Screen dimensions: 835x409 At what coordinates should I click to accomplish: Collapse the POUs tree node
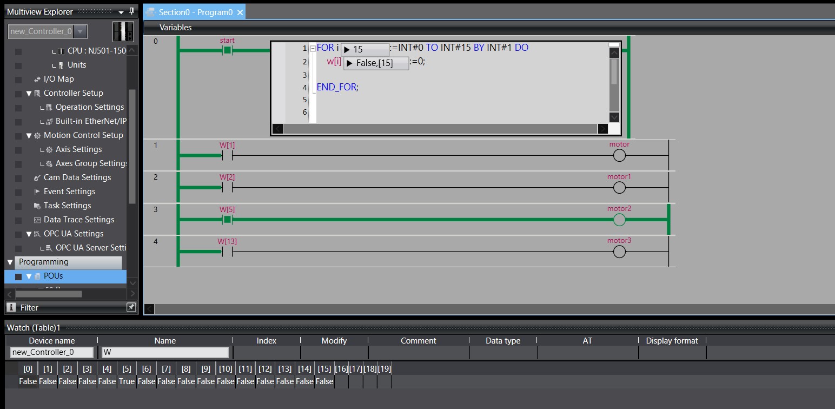click(29, 276)
